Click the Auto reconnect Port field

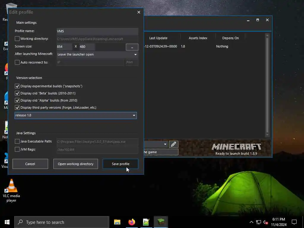pyautogui.click(x=132, y=62)
